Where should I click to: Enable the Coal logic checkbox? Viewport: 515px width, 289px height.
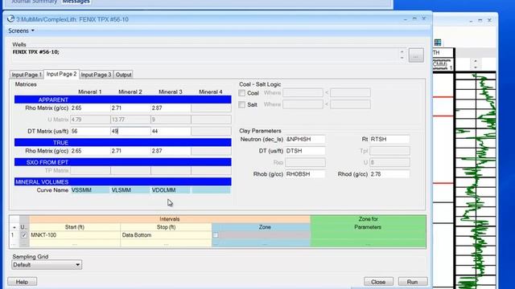click(x=242, y=93)
